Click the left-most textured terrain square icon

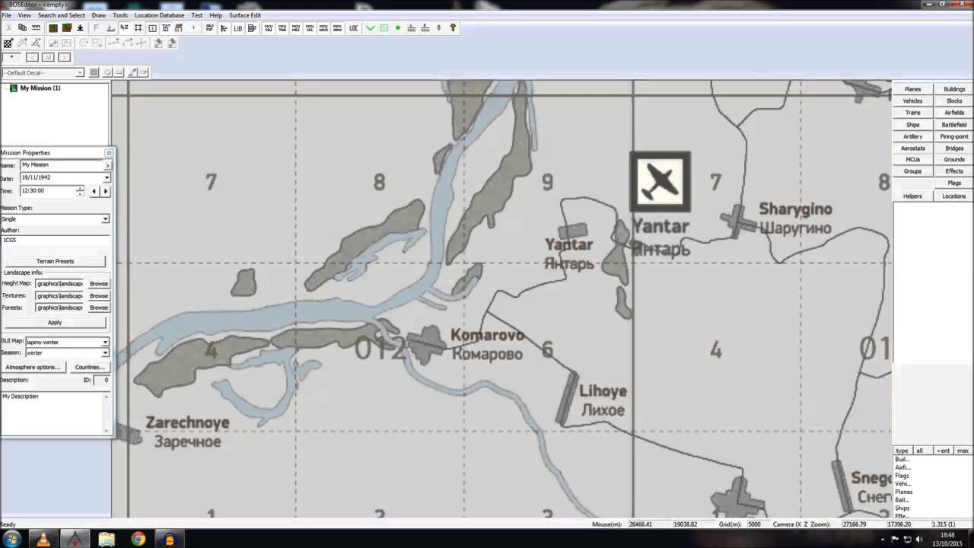coord(53,28)
